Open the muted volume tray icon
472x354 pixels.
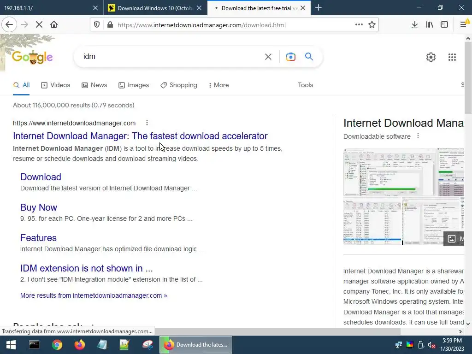point(431,345)
